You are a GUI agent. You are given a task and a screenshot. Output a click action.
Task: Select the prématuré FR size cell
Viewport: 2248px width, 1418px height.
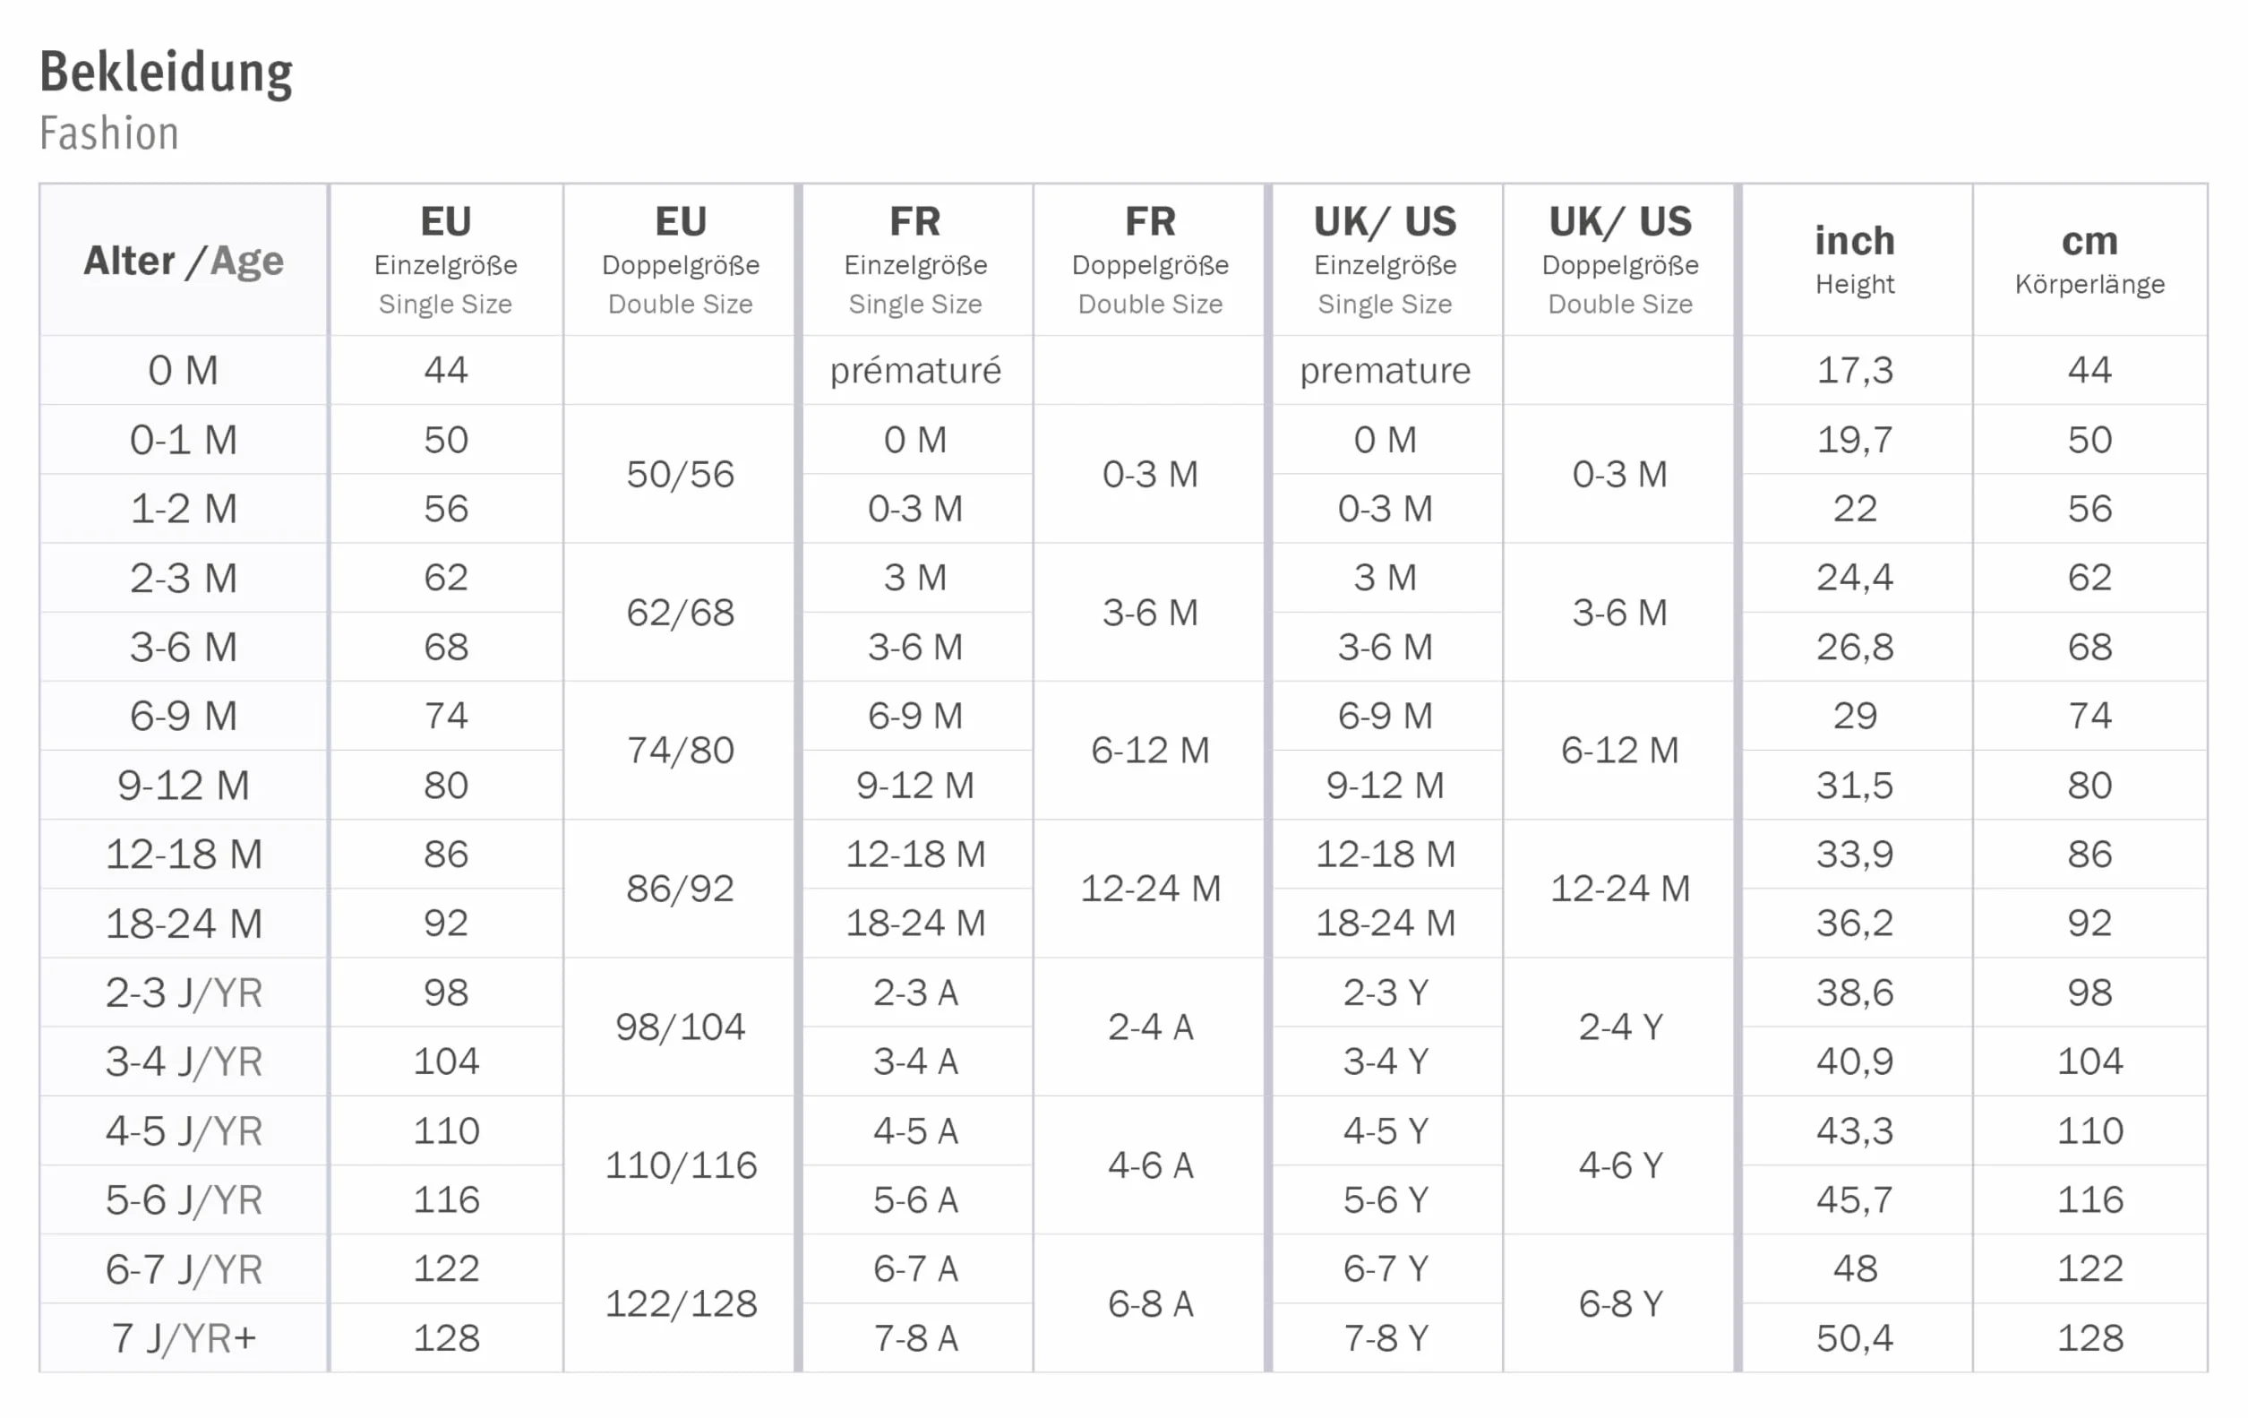[916, 371]
